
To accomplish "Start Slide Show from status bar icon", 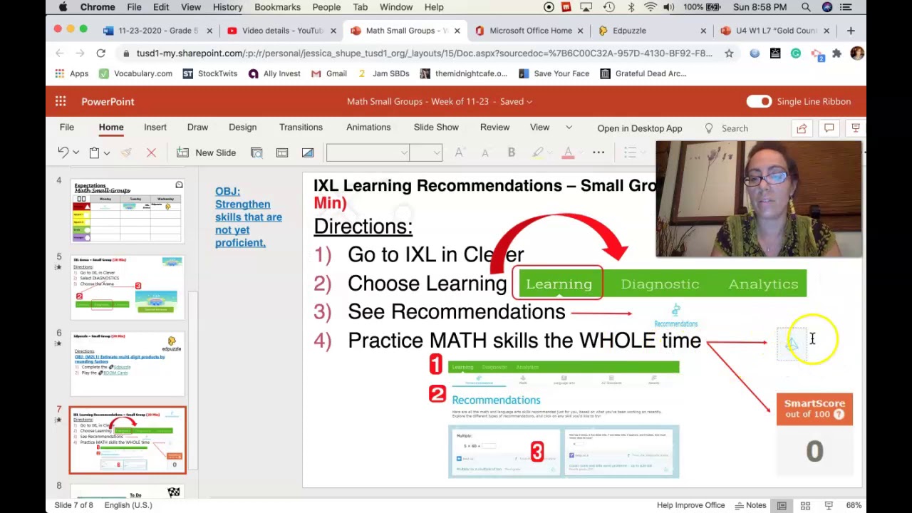I will pos(829,505).
